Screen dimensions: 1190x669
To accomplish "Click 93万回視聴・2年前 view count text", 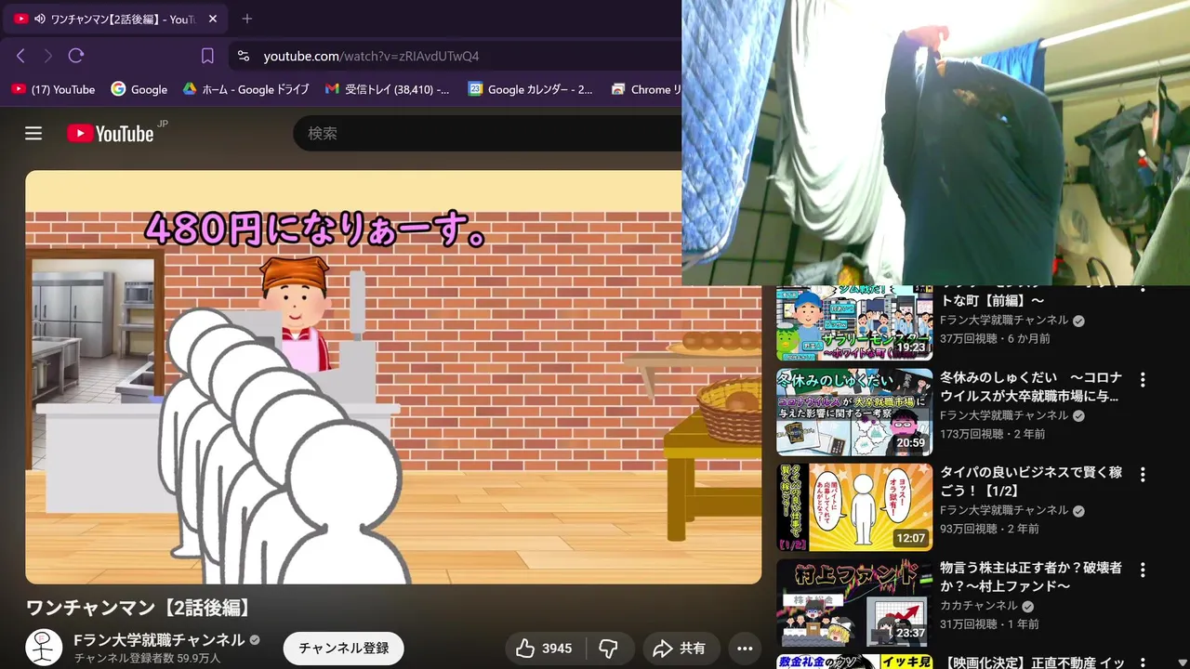I will pos(992,529).
